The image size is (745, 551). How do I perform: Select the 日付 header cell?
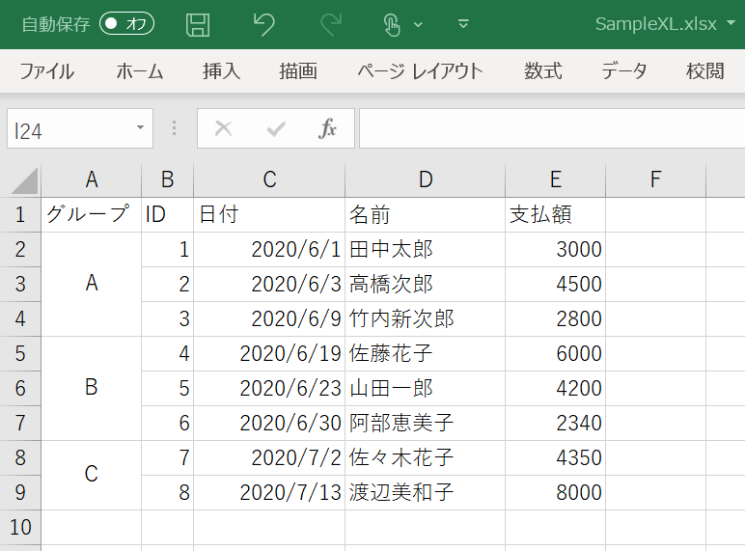tap(269, 214)
